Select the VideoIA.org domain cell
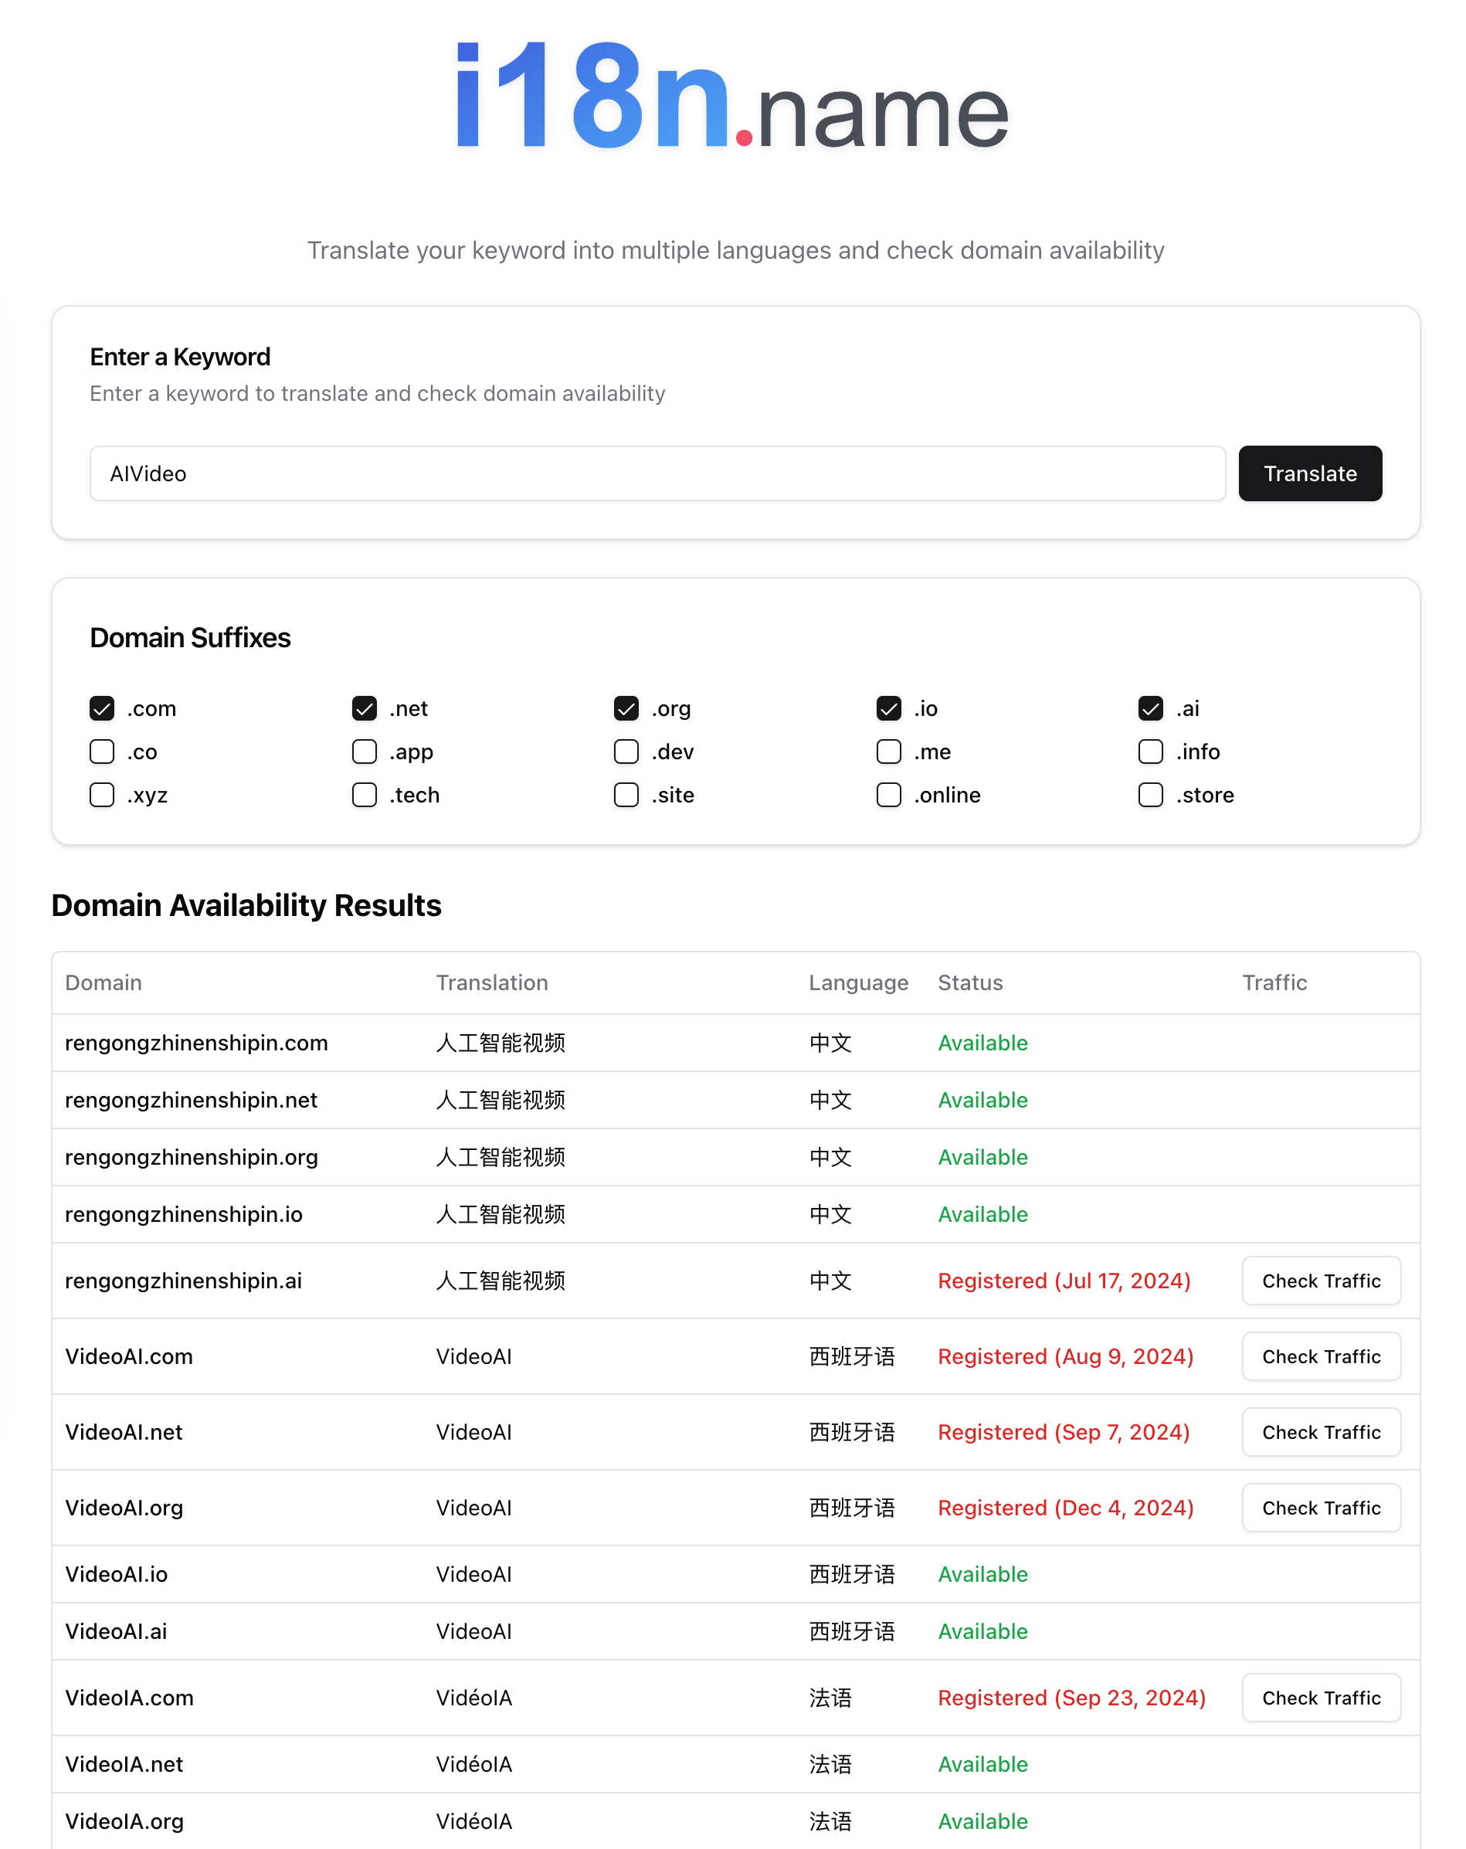 click(124, 1821)
